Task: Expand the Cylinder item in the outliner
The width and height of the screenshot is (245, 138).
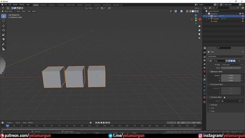Action: click(209, 19)
